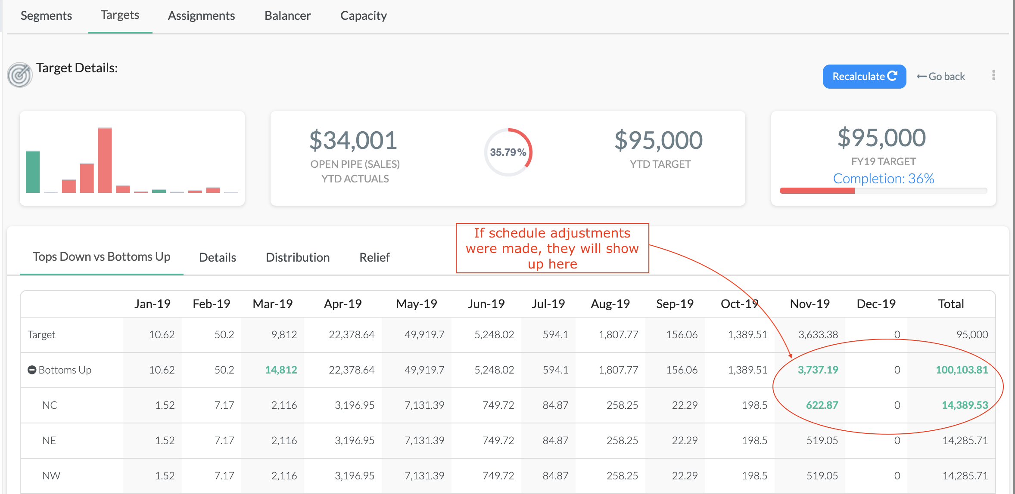Click the Target row label

tap(41, 334)
